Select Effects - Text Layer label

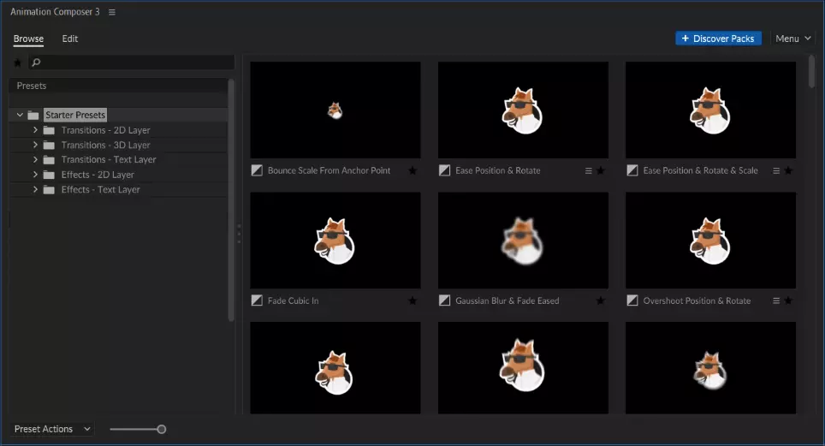click(x=100, y=189)
